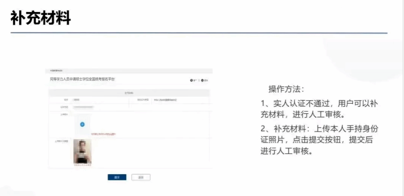
Task: Click the ID document type field value
Action: pyautogui.click(x=165, y=100)
